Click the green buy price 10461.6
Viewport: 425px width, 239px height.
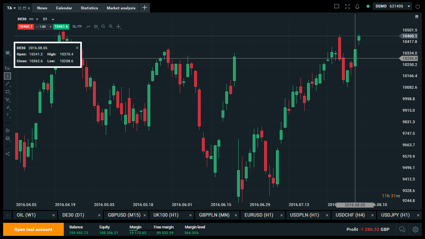tap(61, 27)
